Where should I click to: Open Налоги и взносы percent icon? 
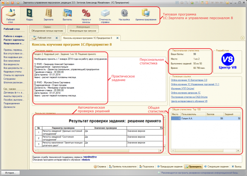[86, 16]
